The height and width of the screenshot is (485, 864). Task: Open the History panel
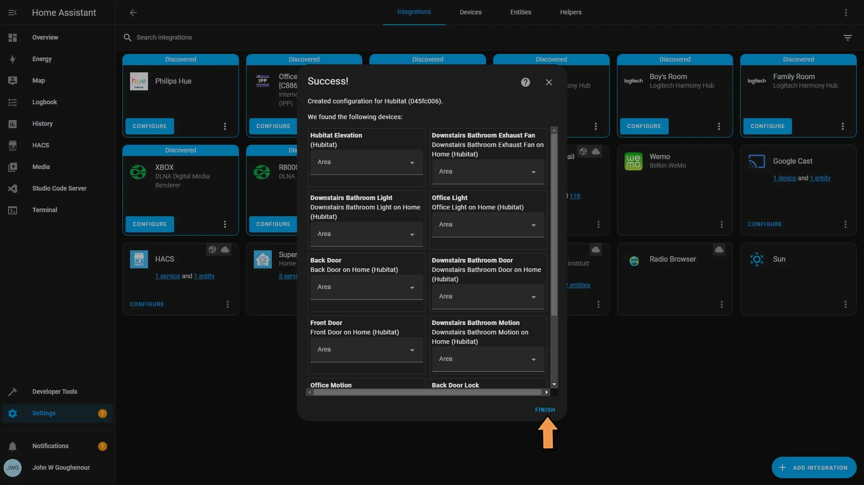coord(42,124)
